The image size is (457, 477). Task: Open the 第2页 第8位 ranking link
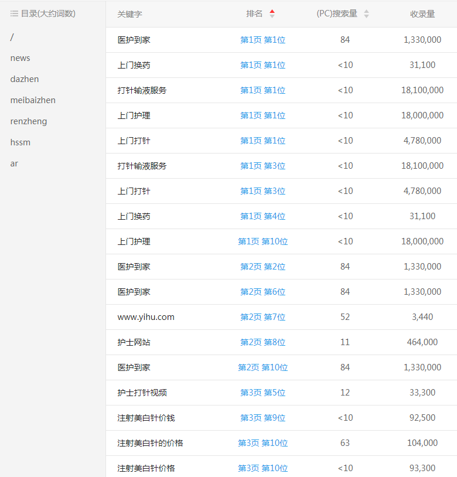point(262,342)
